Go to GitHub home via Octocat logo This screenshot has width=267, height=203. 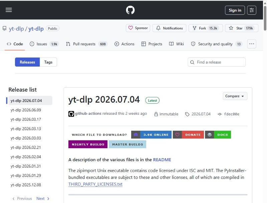(130, 10)
